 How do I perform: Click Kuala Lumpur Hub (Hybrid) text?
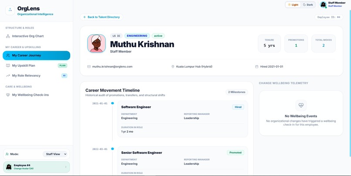click(194, 67)
